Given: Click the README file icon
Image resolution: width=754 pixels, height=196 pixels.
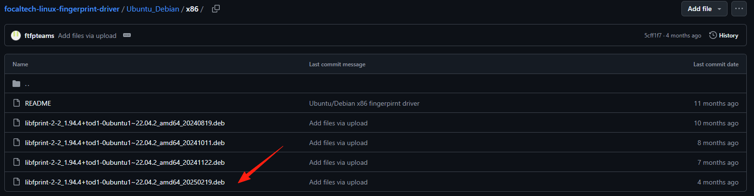Looking at the screenshot, I should point(16,103).
